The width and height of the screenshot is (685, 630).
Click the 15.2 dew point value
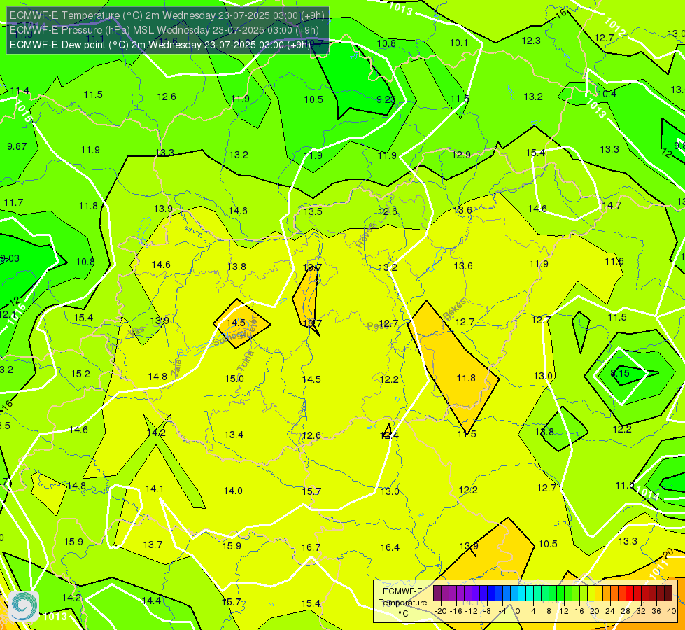[80, 374]
